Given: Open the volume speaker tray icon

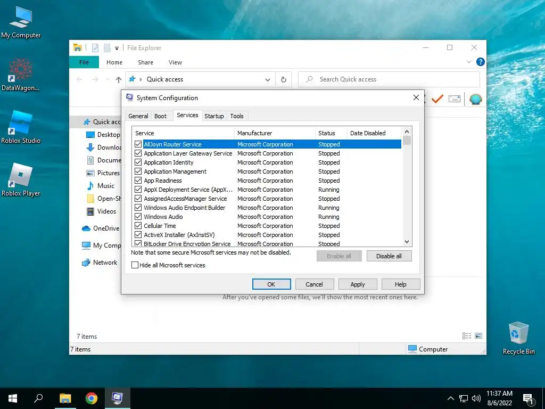Looking at the screenshot, I should click(x=476, y=398).
